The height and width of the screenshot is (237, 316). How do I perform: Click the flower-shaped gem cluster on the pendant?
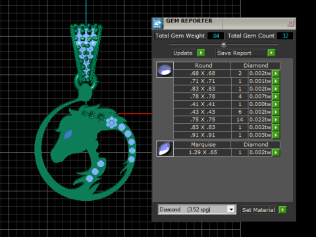click(111, 122)
